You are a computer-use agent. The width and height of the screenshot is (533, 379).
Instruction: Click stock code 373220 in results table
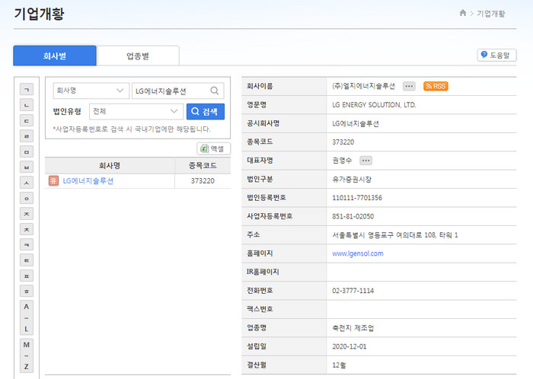203,180
